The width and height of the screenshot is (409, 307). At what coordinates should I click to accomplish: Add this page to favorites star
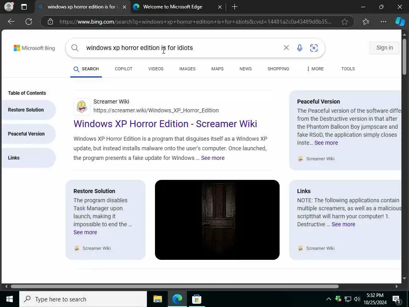[345, 22]
